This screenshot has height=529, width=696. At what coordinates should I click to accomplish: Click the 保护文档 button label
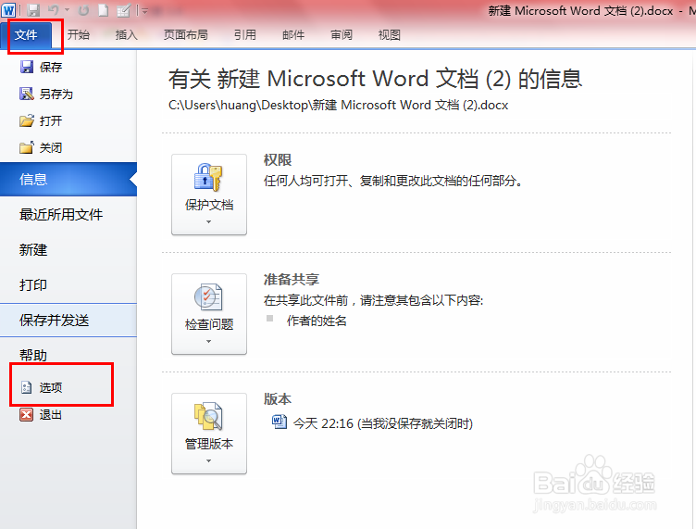(x=209, y=205)
